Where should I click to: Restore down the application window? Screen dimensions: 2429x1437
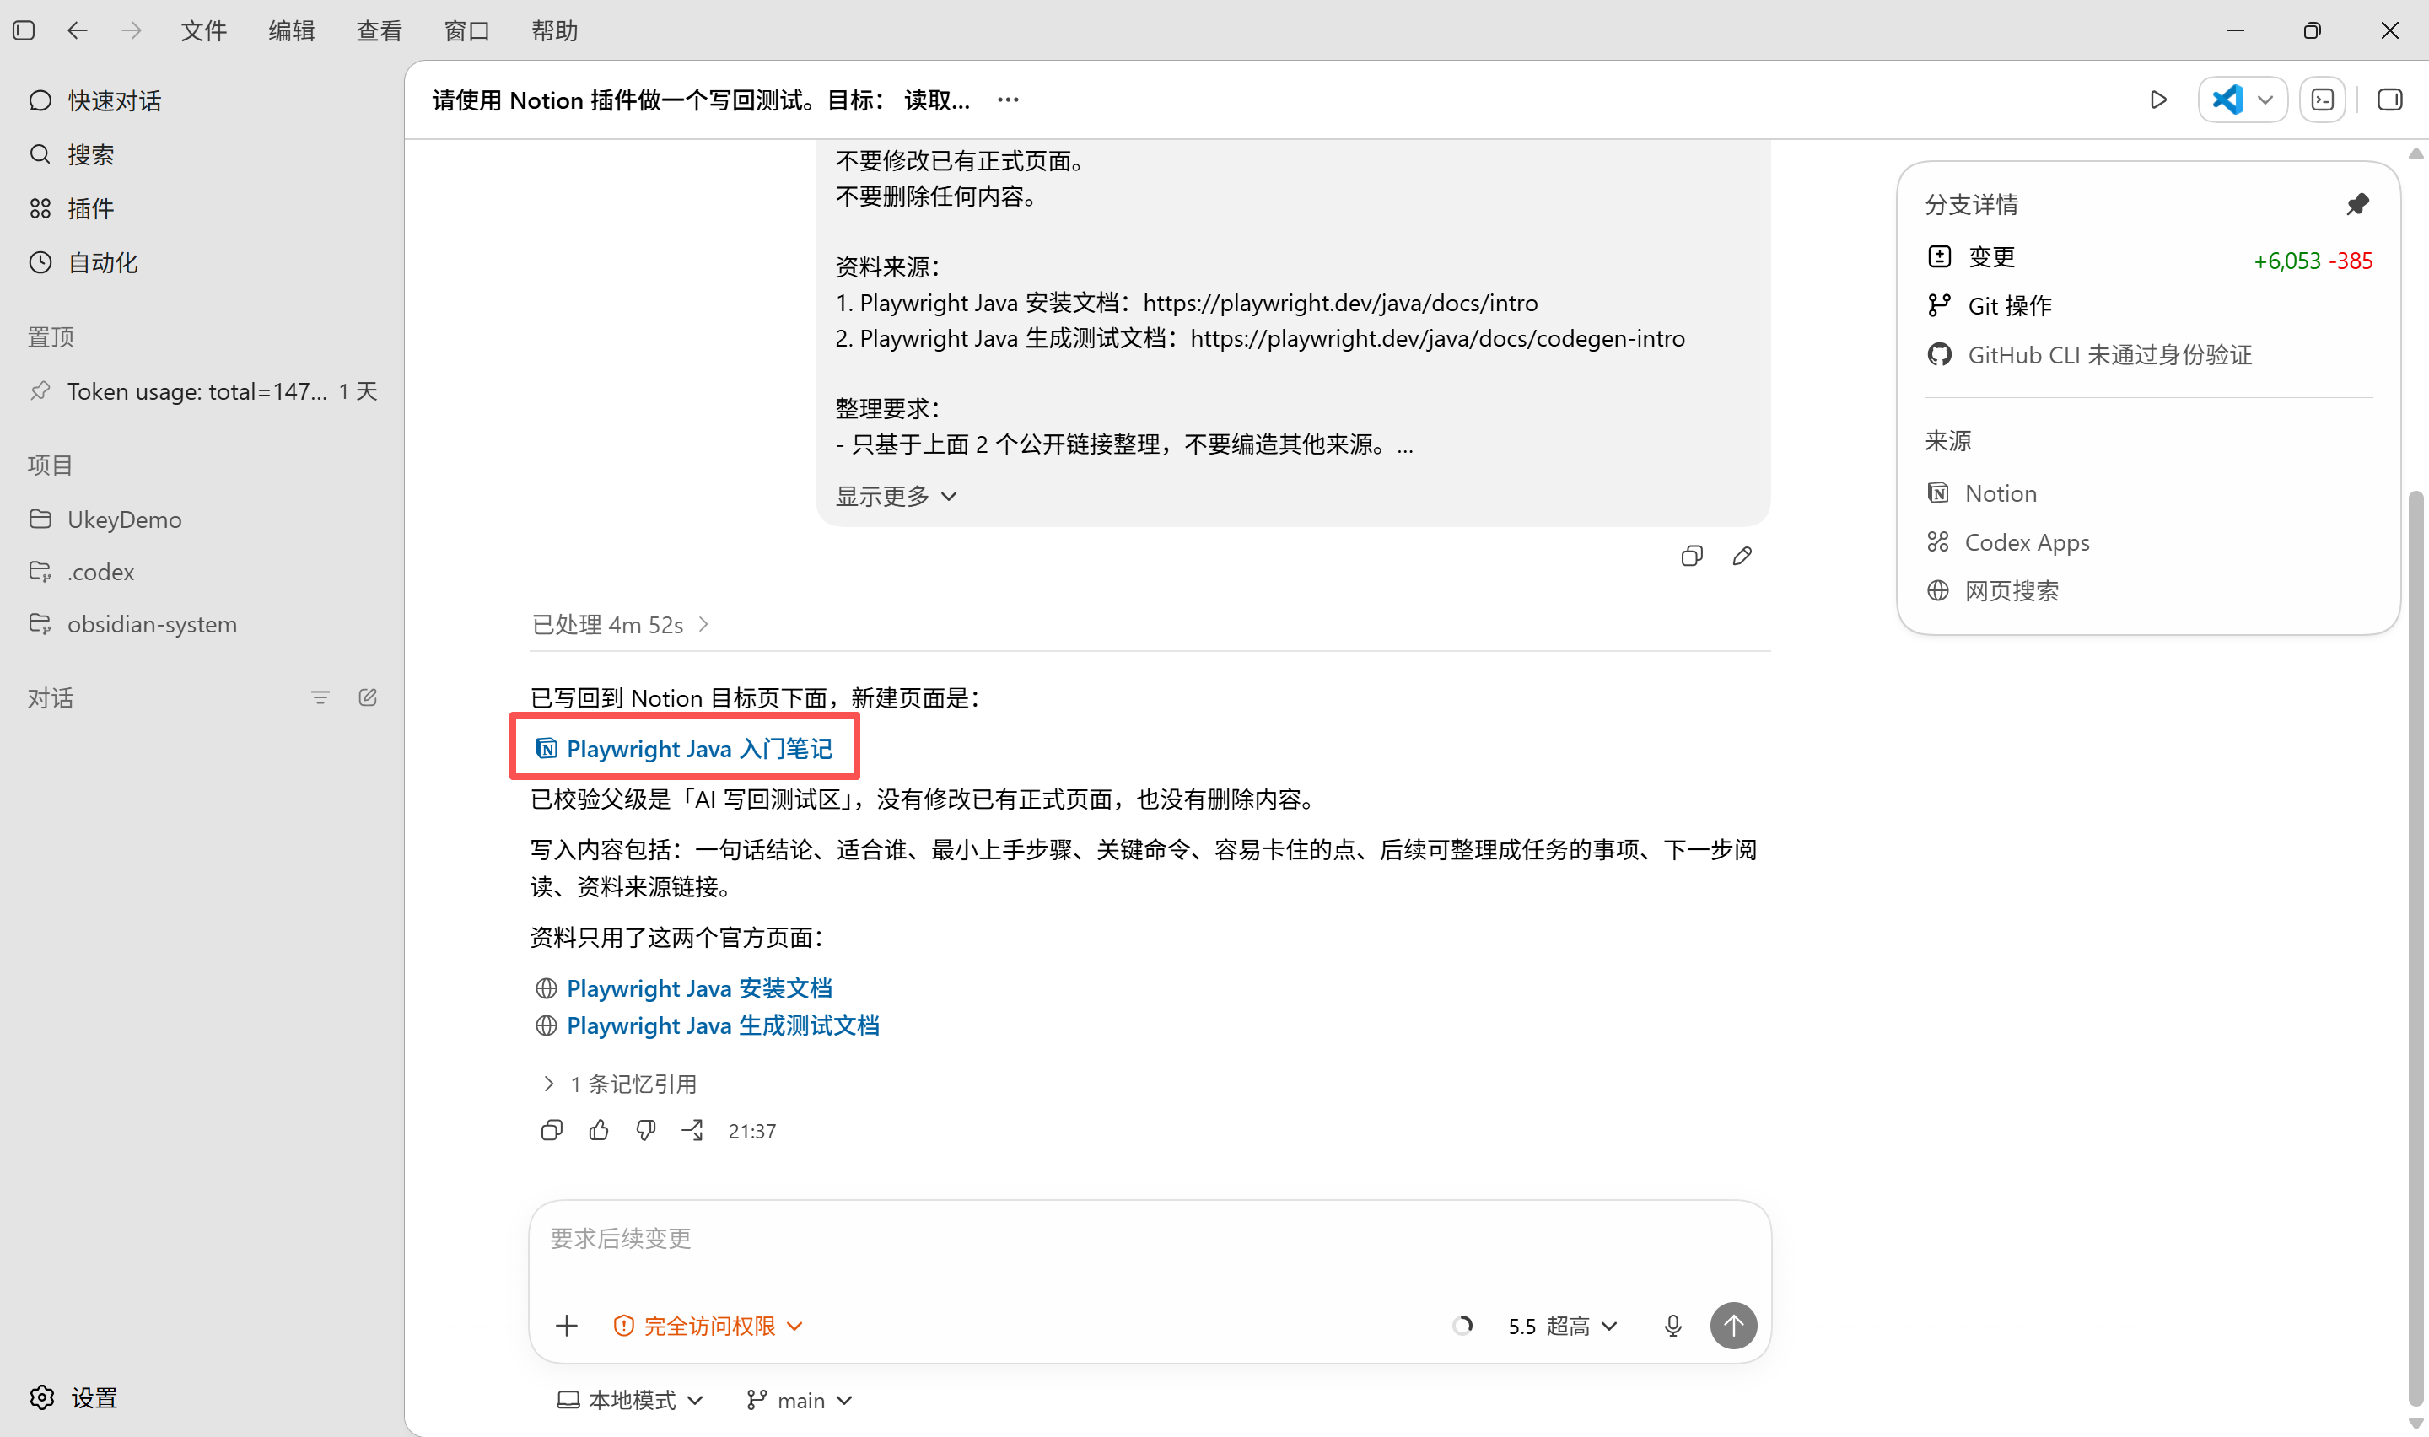click(x=2313, y=31)
